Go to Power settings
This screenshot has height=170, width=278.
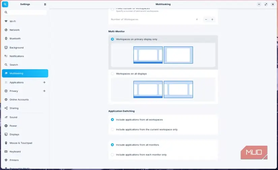[x=25, y=126]
